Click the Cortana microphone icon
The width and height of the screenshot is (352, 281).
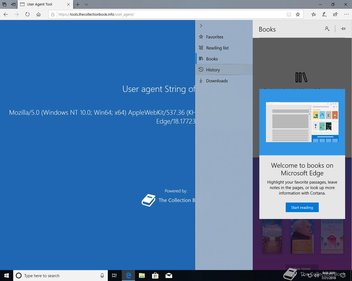tap(102, 276)
